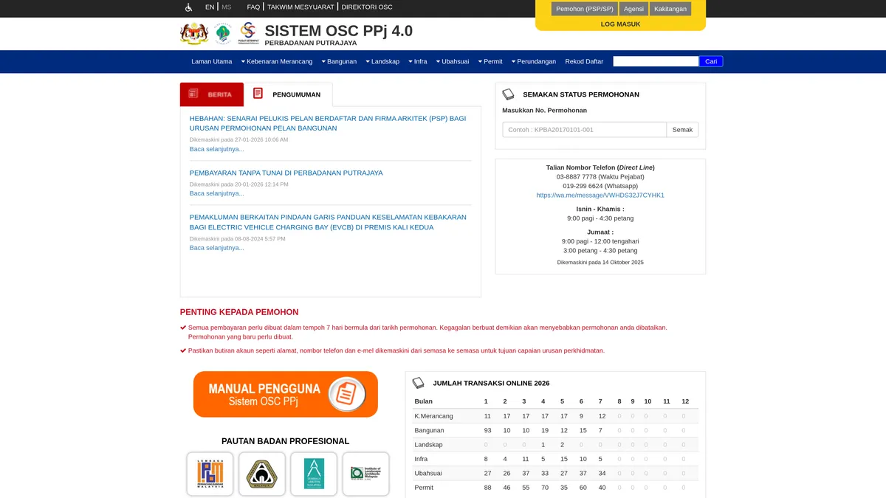Click the Pautan Badan Profesional heading
The height and width of the screenshot is (498, 886).
(286, 441)
